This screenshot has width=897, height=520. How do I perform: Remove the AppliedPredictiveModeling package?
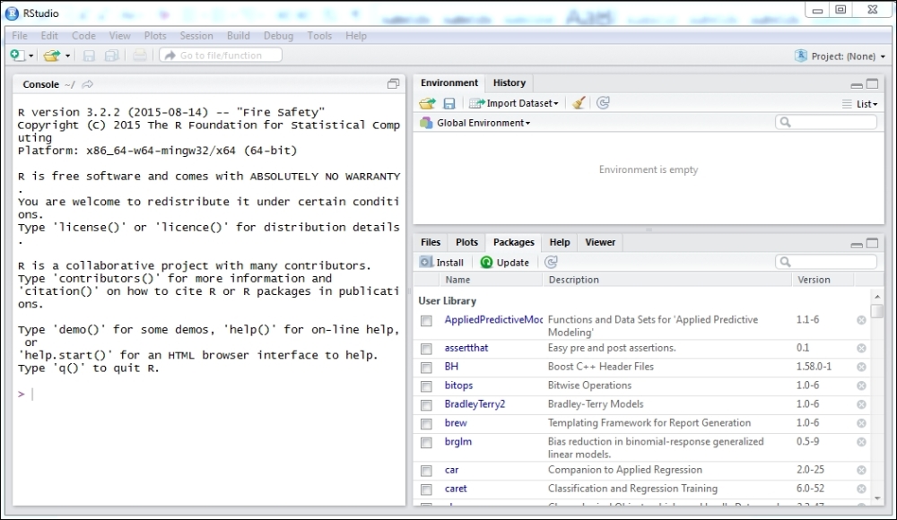[x=861, y=320]
